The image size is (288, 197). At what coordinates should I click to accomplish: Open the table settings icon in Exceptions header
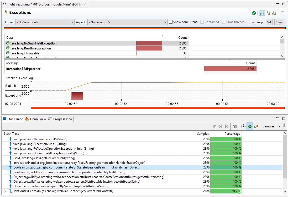(282, 13)
